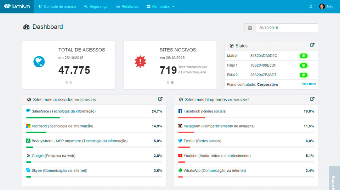Open Status panel in external view
This screenshot has width=340, height=190.
312,45
